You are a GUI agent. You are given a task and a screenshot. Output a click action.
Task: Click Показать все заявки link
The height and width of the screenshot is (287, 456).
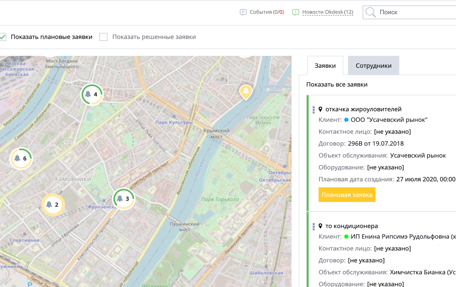tap(337, 85)
